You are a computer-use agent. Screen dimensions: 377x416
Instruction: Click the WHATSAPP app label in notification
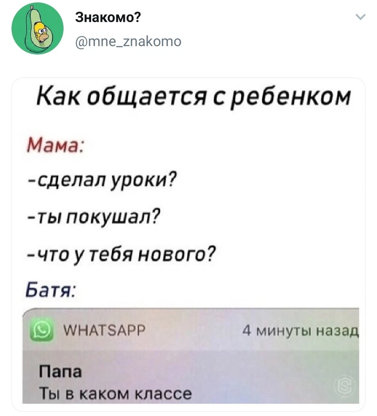pos(105,330)
